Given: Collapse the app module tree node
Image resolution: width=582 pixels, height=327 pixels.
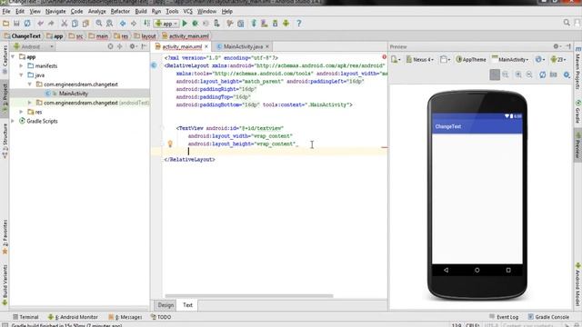Looking at the screenshot, I should [x=13, y=56].
